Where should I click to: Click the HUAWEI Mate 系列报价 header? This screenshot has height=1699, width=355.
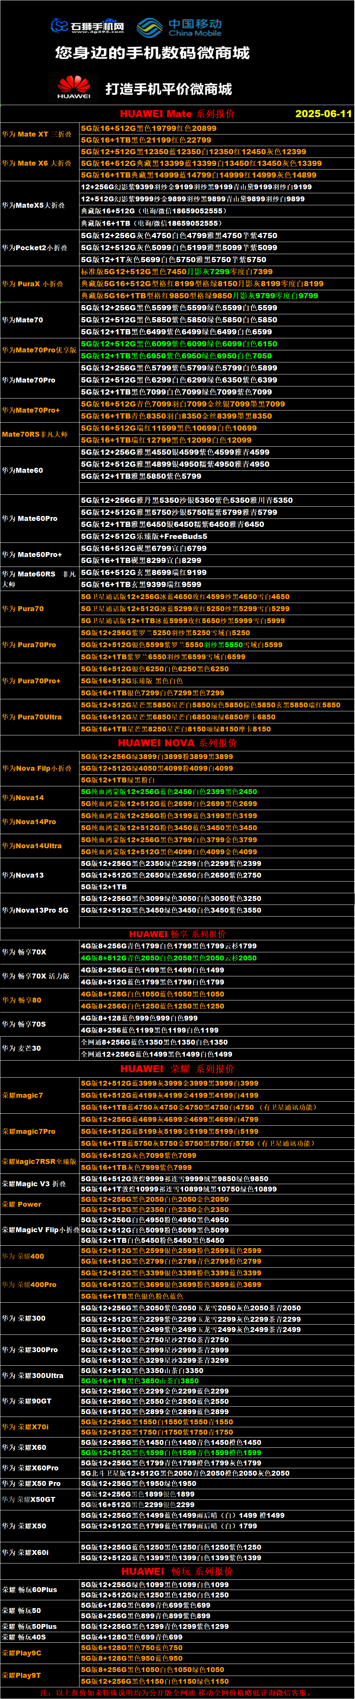pos(177,114)
